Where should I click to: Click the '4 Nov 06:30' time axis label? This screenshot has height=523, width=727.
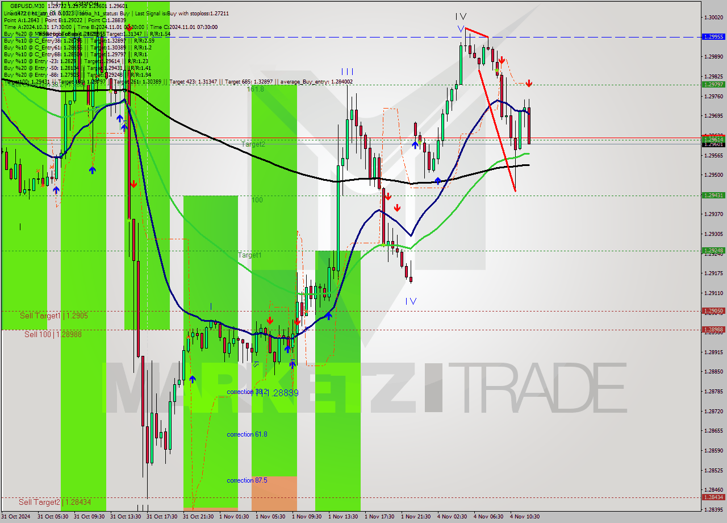[489, 517]
